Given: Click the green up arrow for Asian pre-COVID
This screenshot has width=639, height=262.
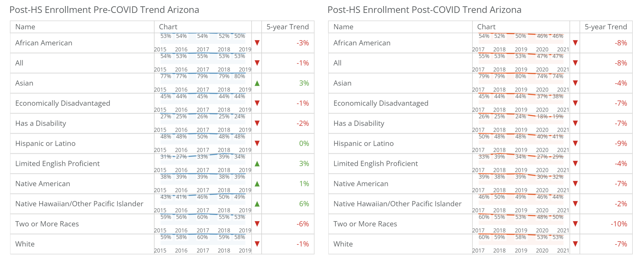Looking at the screenshot, I should [257, 83].
